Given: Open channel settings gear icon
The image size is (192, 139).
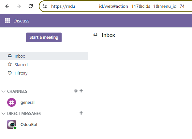Looking at the screenshot, I should point(76,91).
